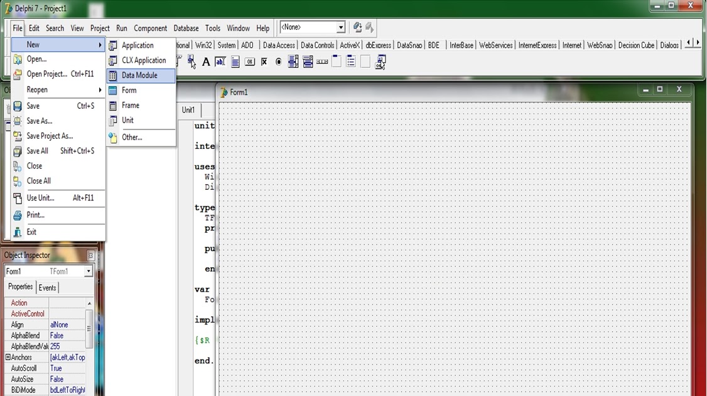The width and height of the screenshot is (707, 396).
Task: Open the Database menu
Action: [x=186, y=28]
